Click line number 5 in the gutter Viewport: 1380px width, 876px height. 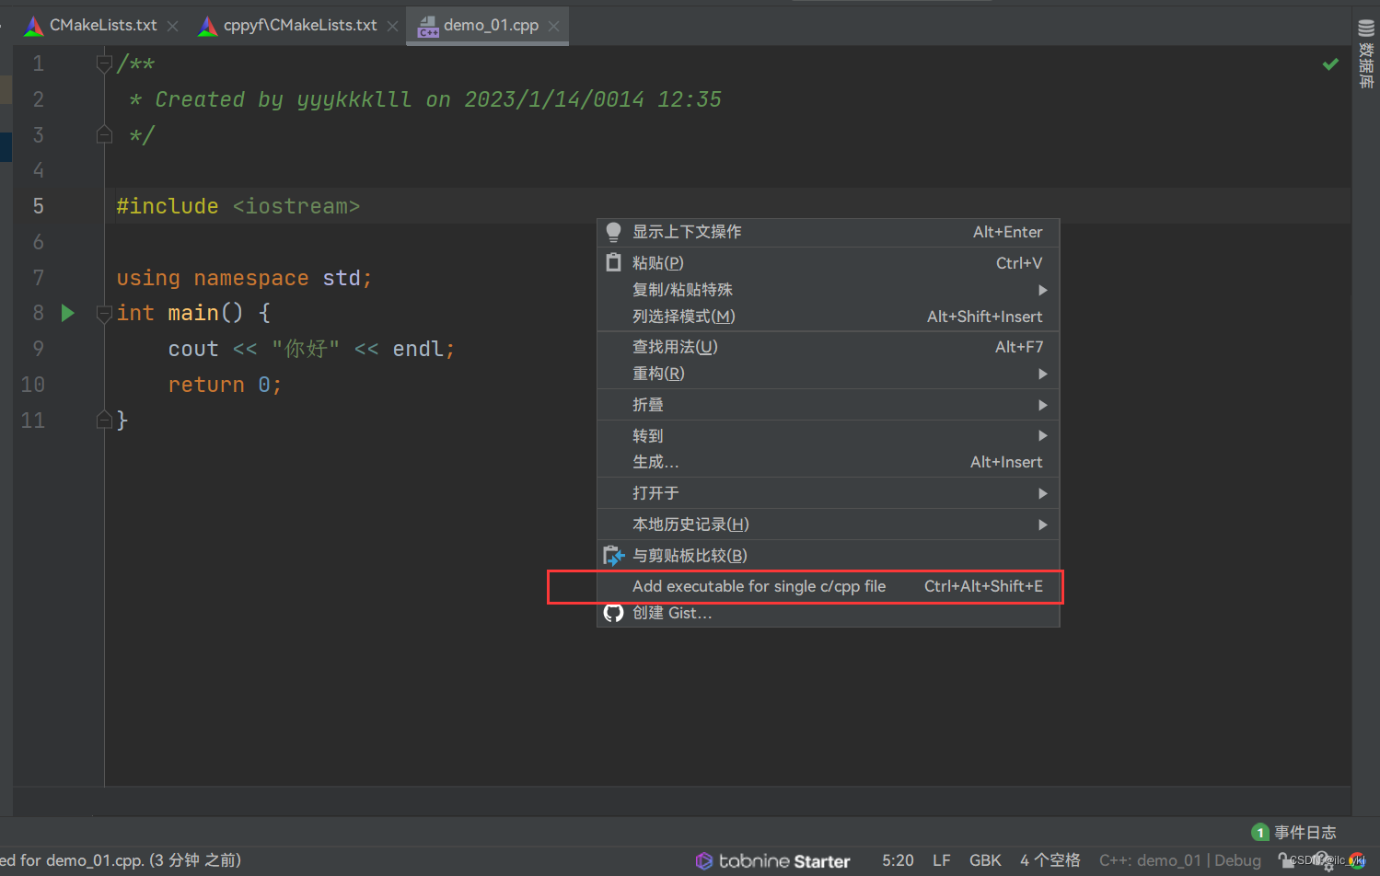pos(38,206)
